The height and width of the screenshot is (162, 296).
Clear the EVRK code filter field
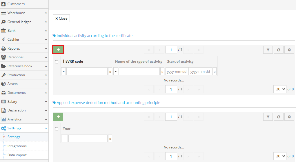coord(110,72)
